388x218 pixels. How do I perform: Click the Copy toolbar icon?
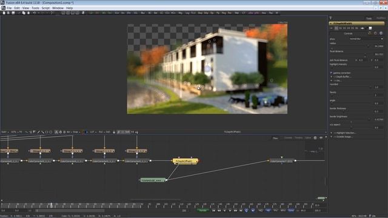pos(24,13)
